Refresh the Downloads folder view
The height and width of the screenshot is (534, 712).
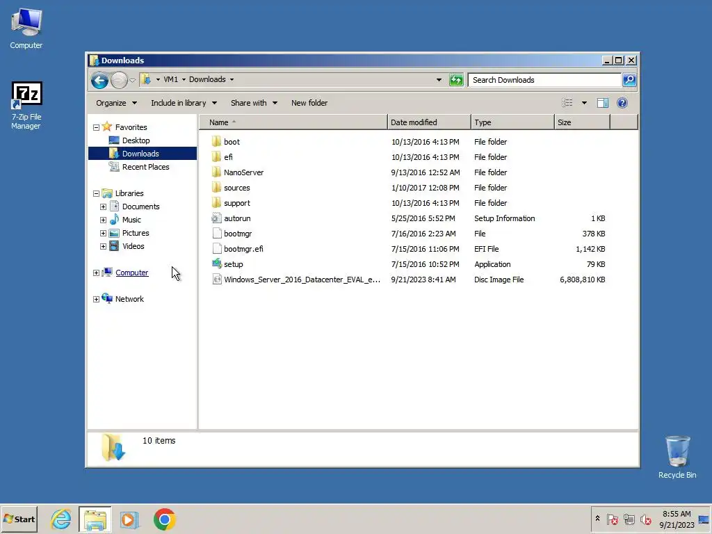456,80
